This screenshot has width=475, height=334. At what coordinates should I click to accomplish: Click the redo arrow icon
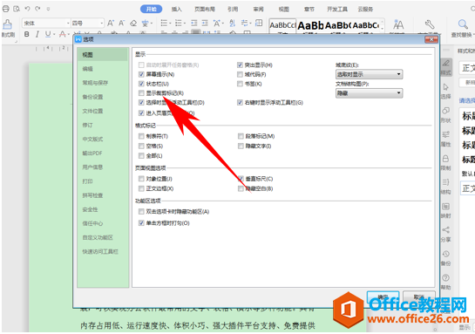point(37,9)
